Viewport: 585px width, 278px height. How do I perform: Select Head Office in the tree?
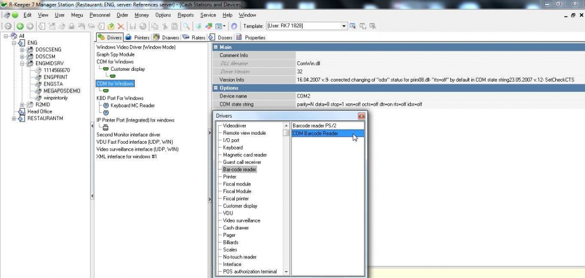(39, 111)
